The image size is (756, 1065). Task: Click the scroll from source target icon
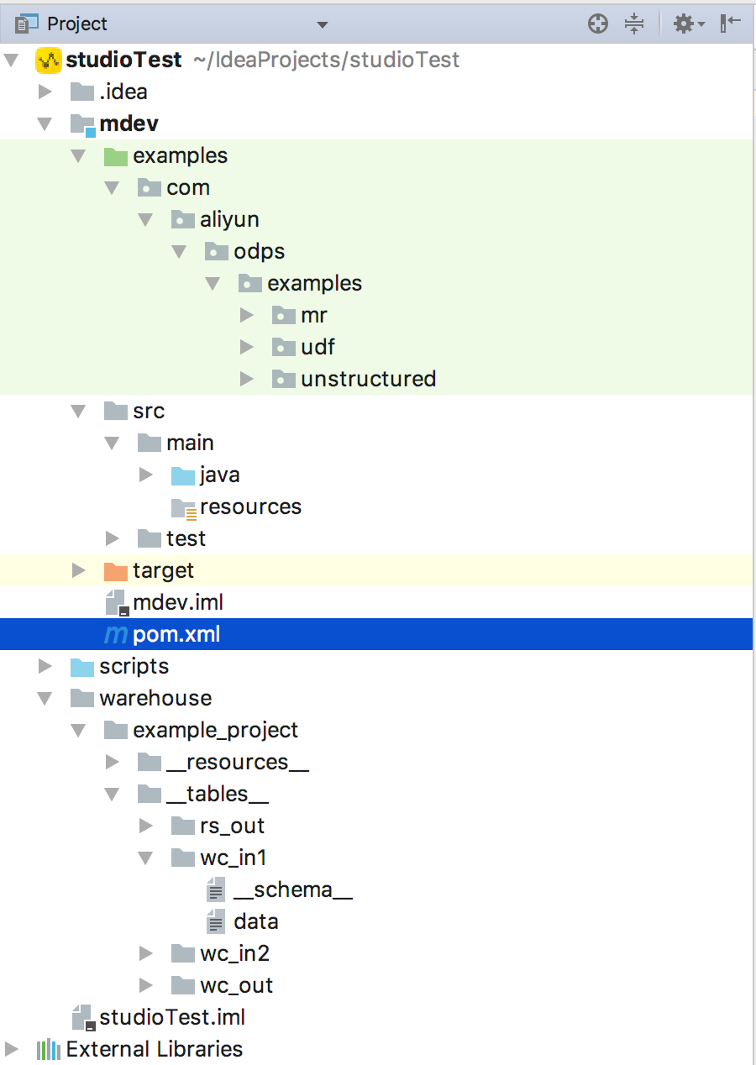tap(598, 24)
